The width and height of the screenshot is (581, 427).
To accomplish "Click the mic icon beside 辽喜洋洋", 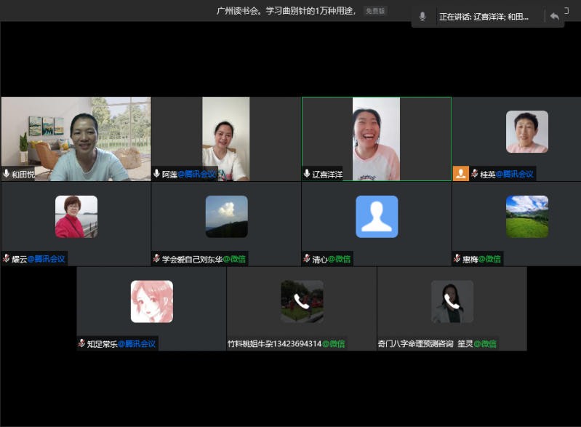I will pyautogui.click(x=307, y=175).
